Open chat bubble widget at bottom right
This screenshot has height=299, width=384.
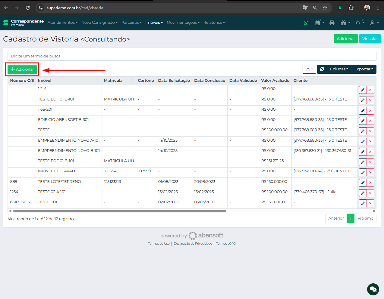(x=373, y=289)
